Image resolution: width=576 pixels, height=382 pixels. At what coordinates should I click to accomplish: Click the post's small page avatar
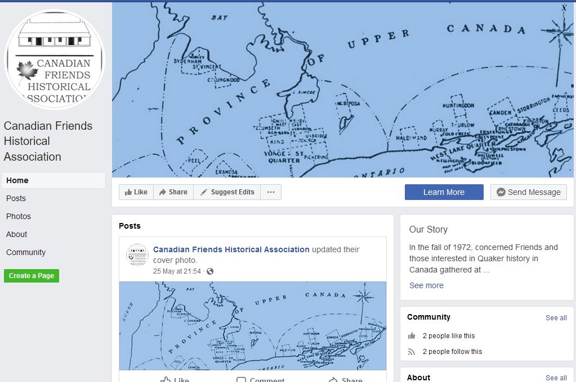pyautogui.click(x=137, y=255)
